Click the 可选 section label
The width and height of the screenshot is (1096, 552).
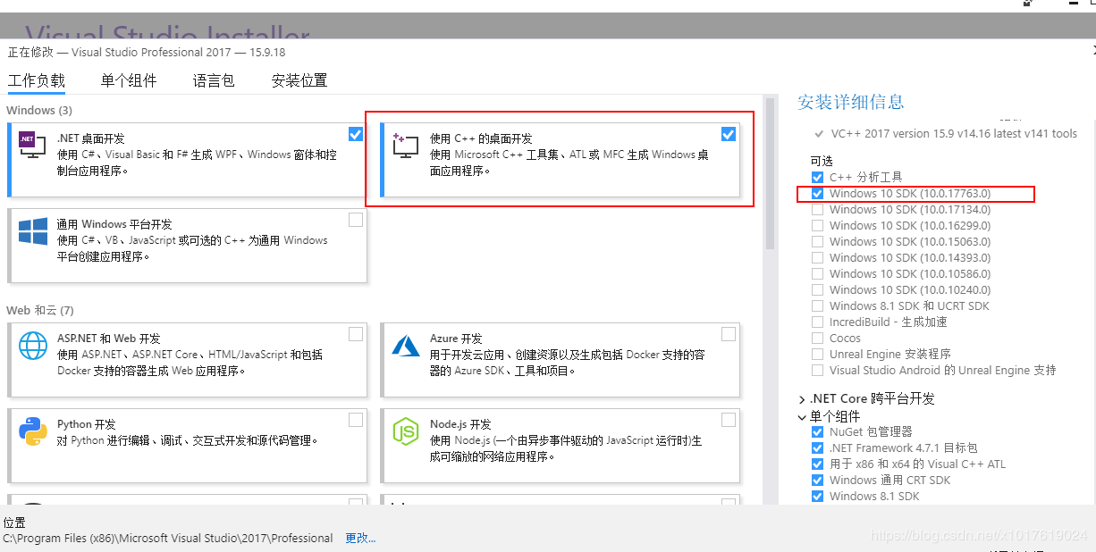(x=822, y=161)
